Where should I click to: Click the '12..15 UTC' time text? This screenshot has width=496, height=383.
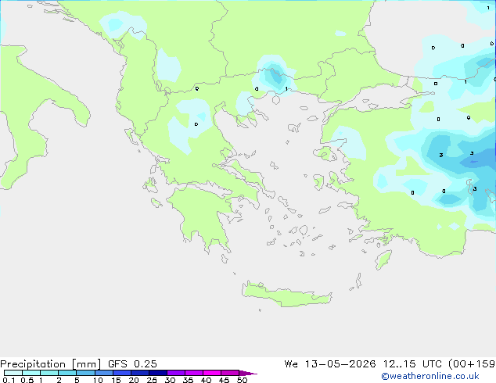pos(412,364)
